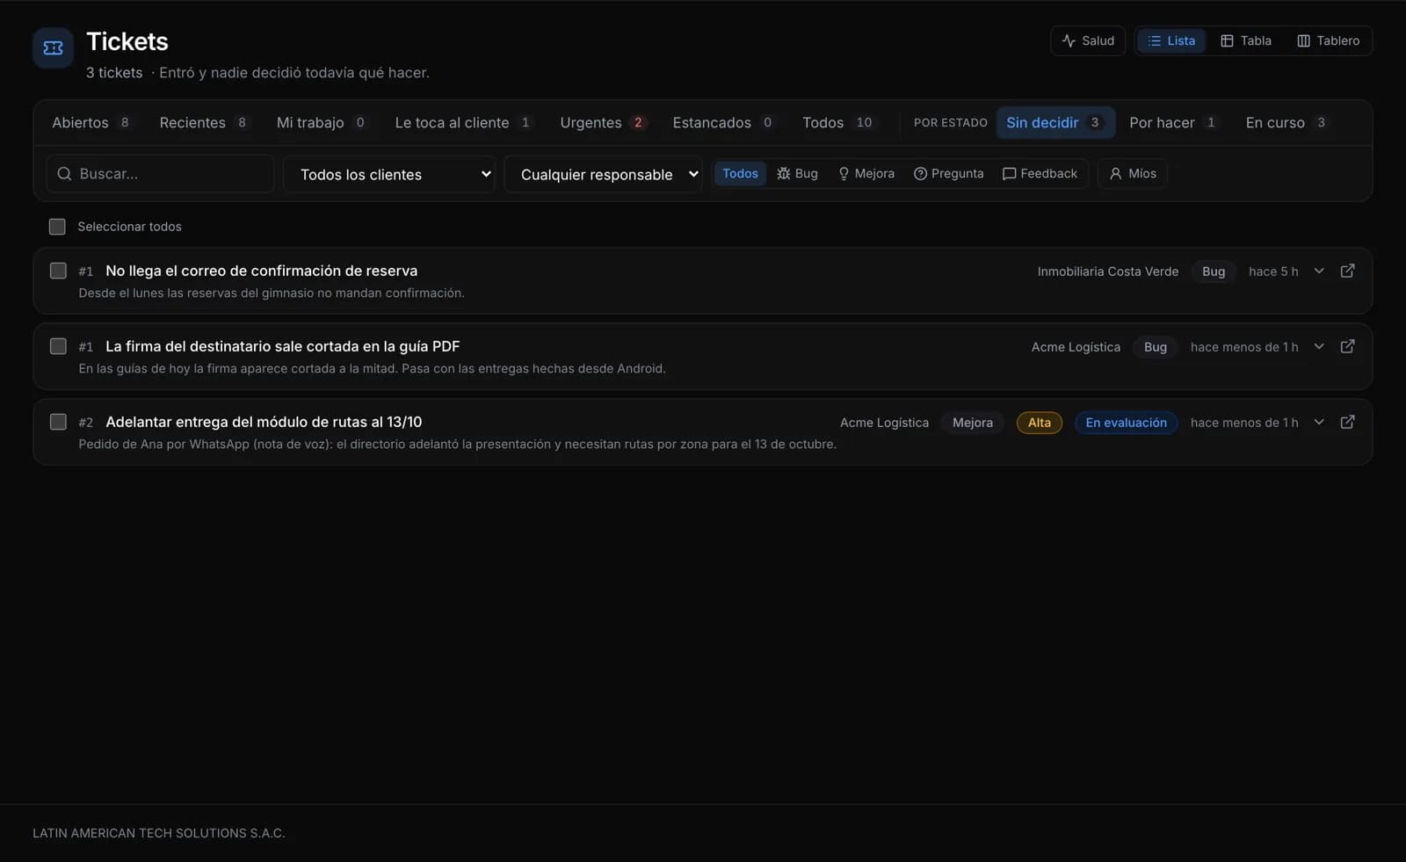Open ticket 'Adelantar entrega del módulo de rutas'
Viewport: 1406px width, 862px height.
(264, 422)
